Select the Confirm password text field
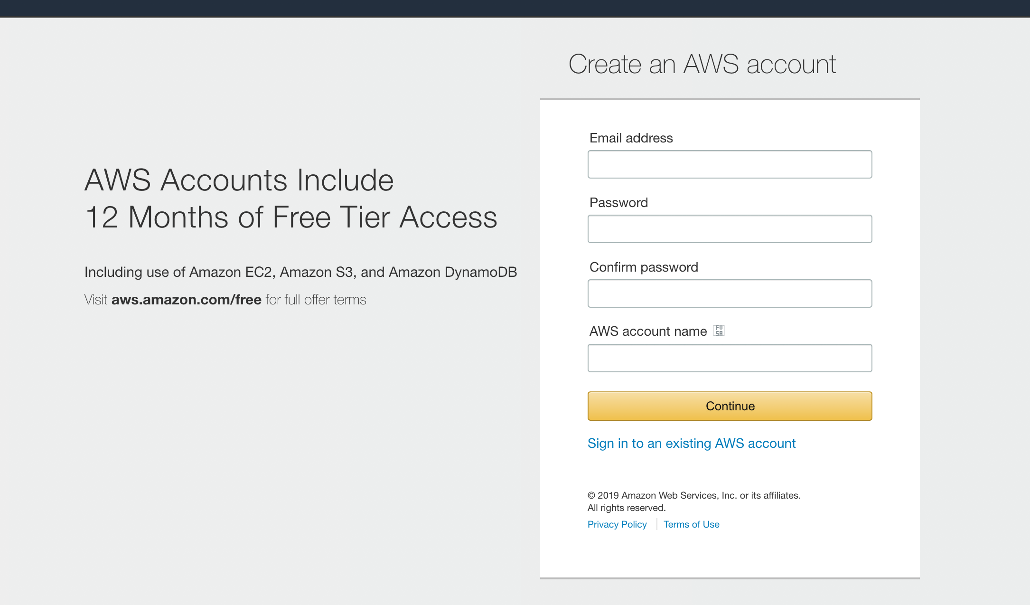The image size is (1030, 605). point(730,293)
